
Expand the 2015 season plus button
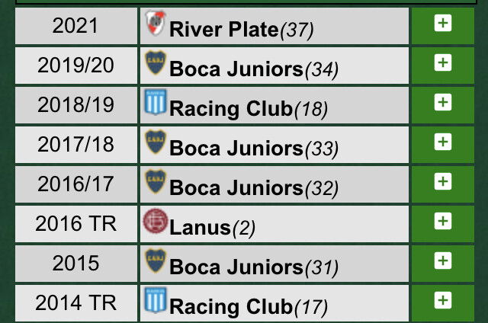click(x=442, y=261)
